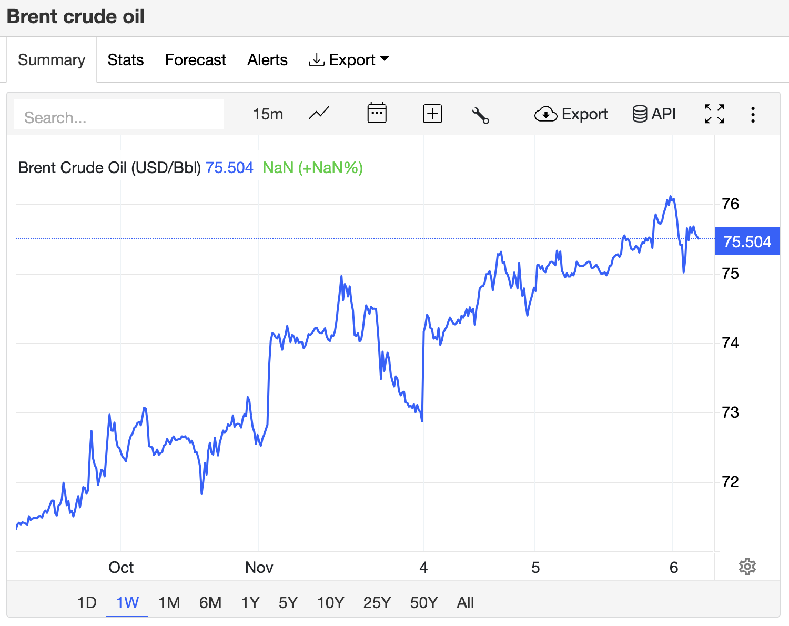This screenshot has width=789, height=626.
Task: Open the Alerts tab
Action: tap(267, 60)
